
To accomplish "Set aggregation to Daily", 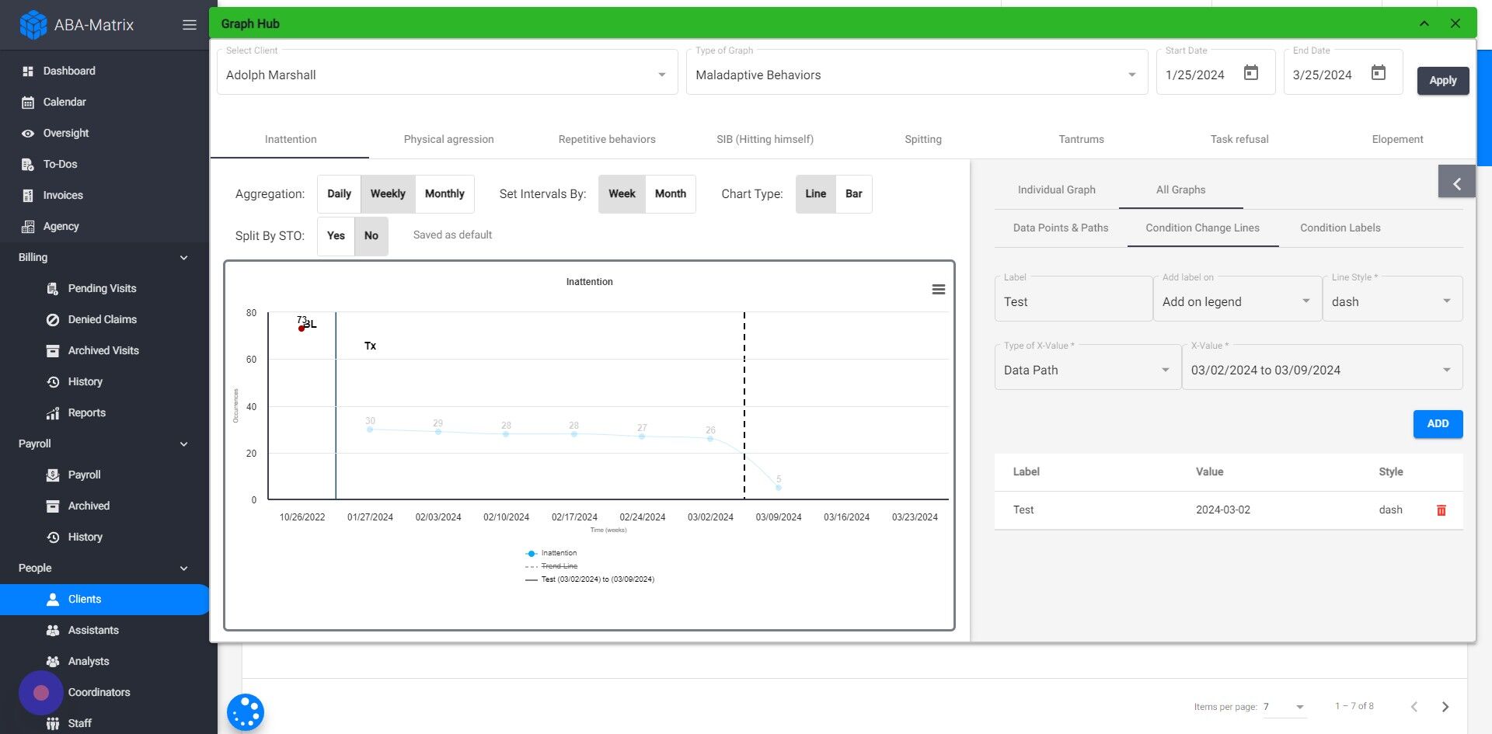I will (339, 194).
